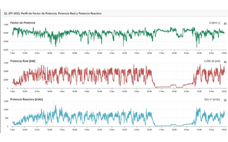The image size is (228, 142).
Task: Select the Factor de Potencia chart title
Action: coord(23,23)
